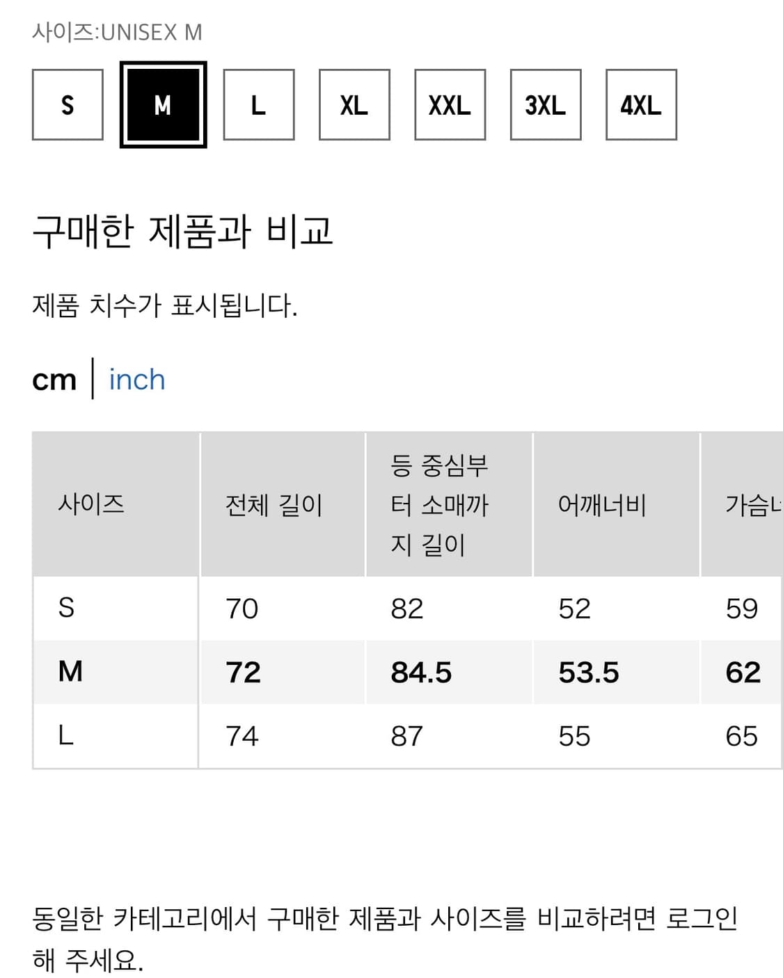The height and width of the screenshot is (978, 783).
Task: Click the highlighted M row label
Action: click(70, 672)
